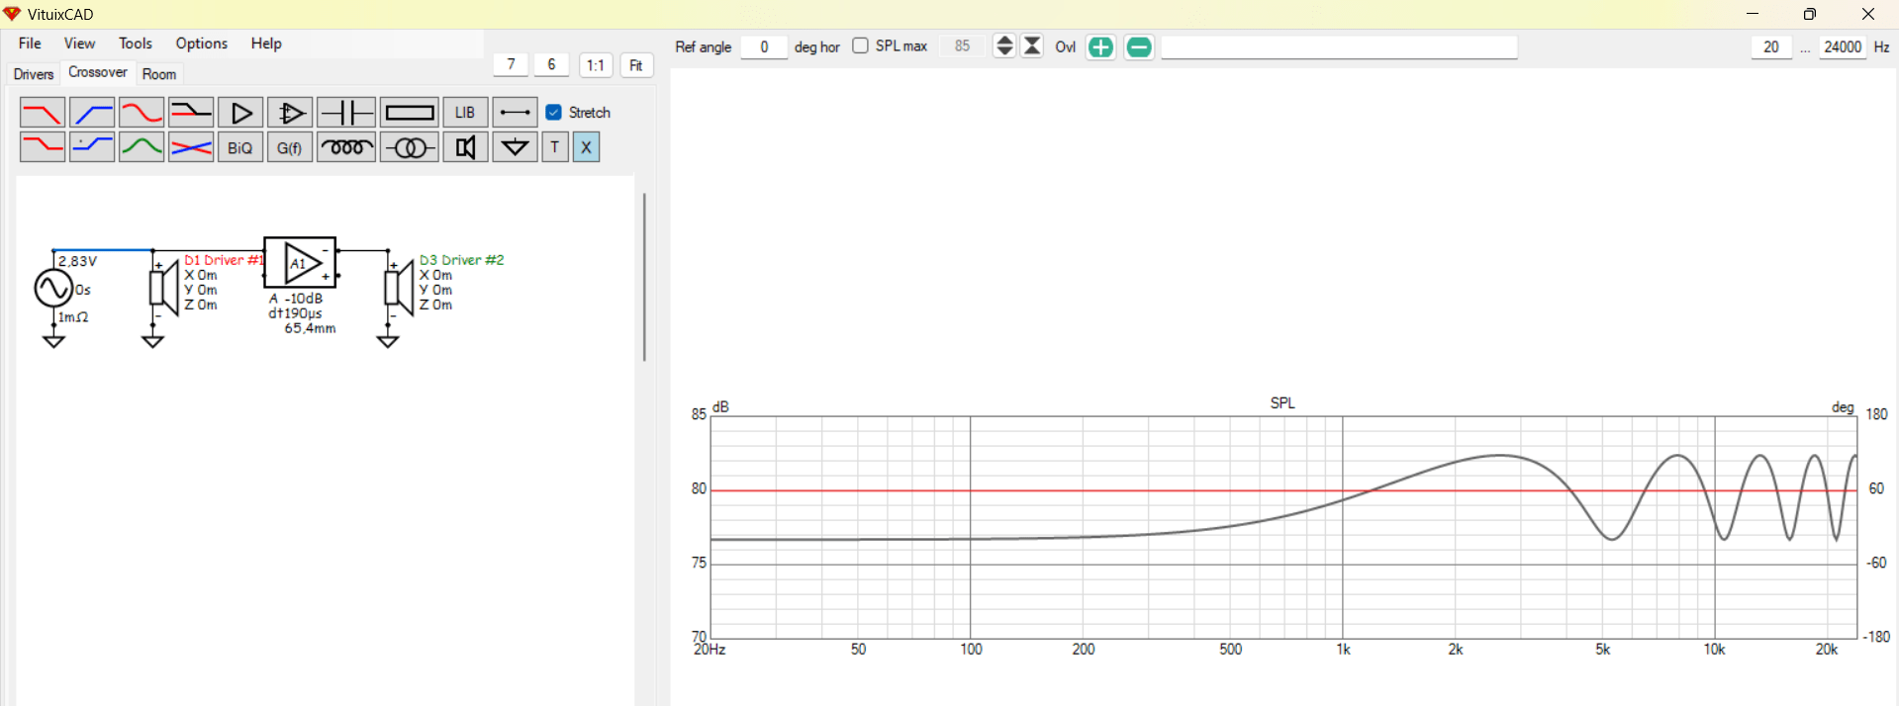Click the hourglass-shaped auto-scale icon
Screen dimensions: 1899x706
1032,45
